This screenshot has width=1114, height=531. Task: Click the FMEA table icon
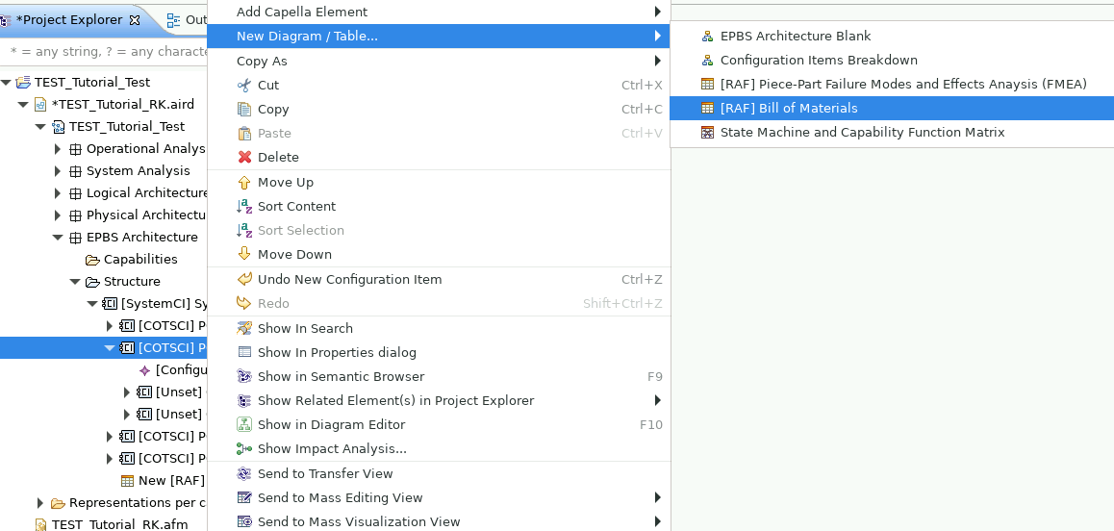707,85
